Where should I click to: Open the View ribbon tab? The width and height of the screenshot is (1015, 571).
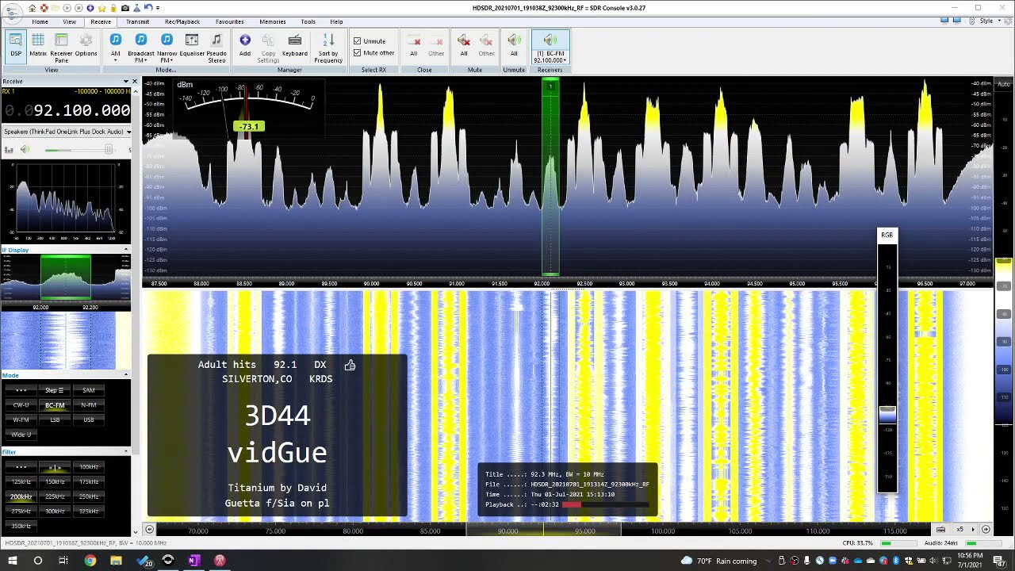click(70, 21)
